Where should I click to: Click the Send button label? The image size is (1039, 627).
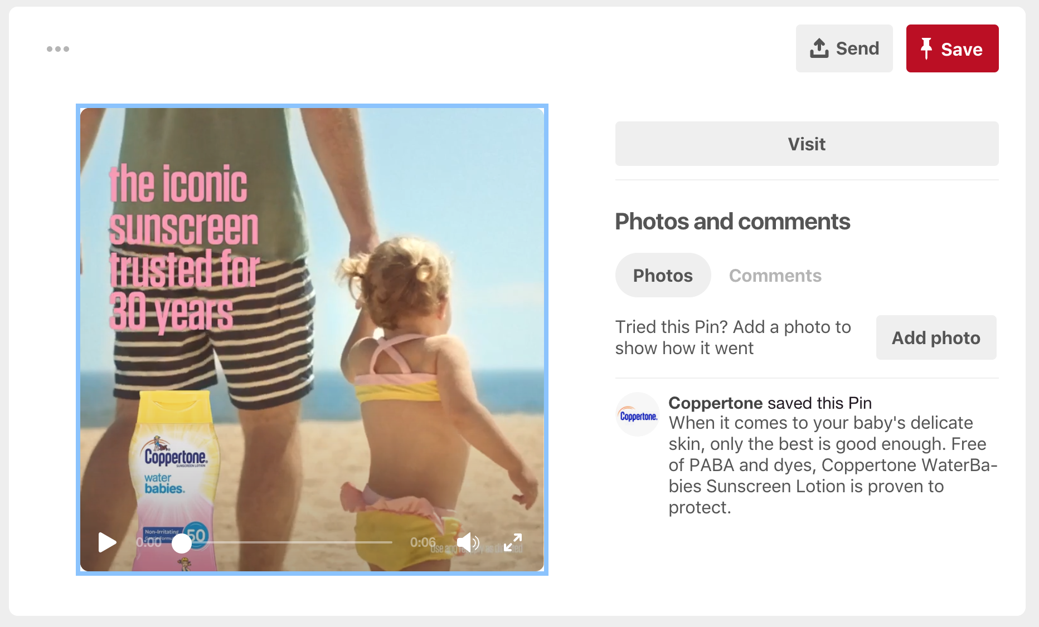pos(857,48)
